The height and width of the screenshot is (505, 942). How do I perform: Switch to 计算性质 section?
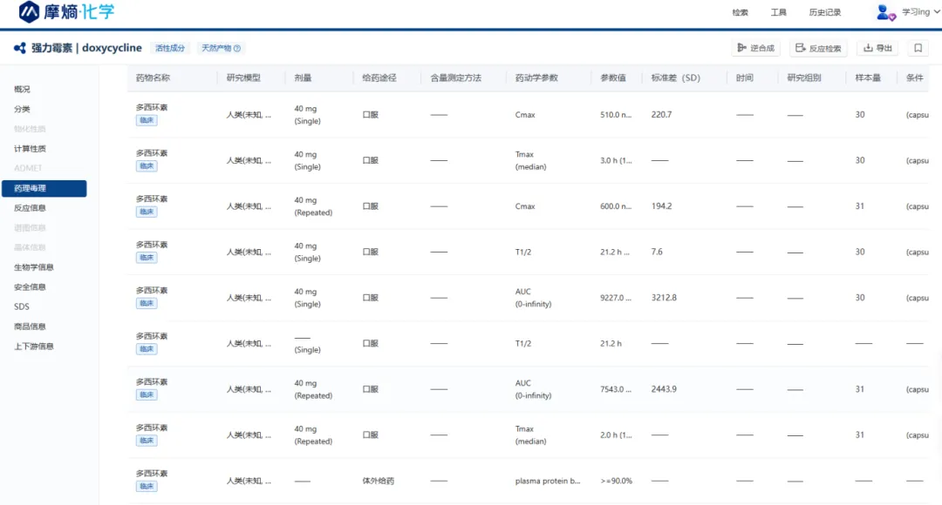point(30,149)
